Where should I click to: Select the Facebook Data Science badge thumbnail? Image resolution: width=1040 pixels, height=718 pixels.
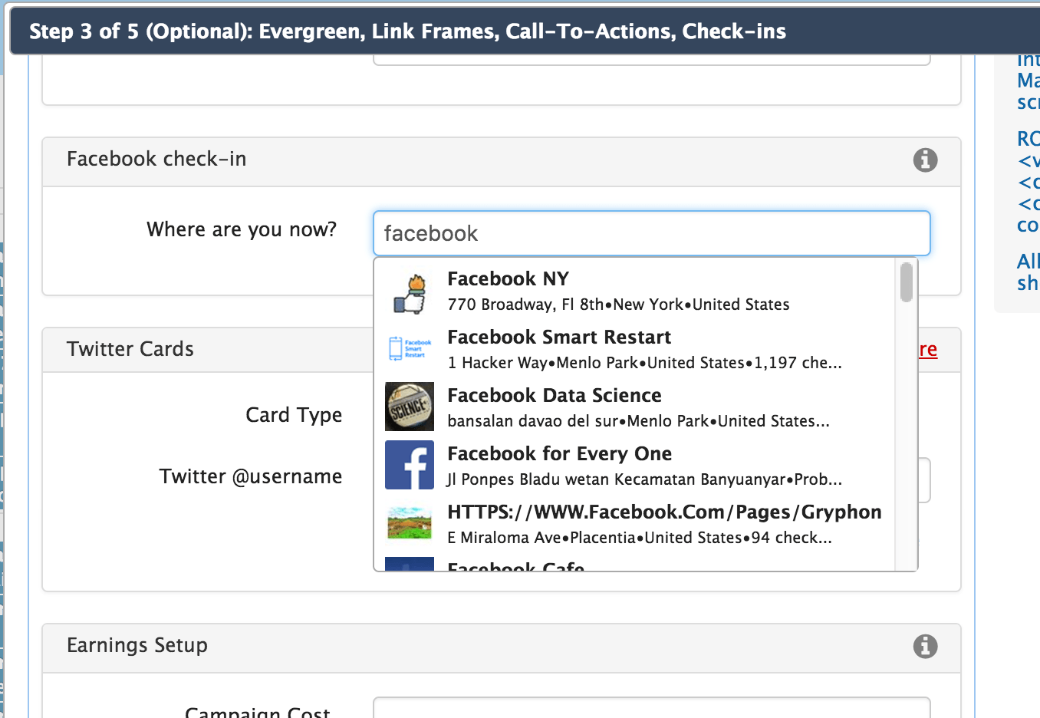click(410, 407)
